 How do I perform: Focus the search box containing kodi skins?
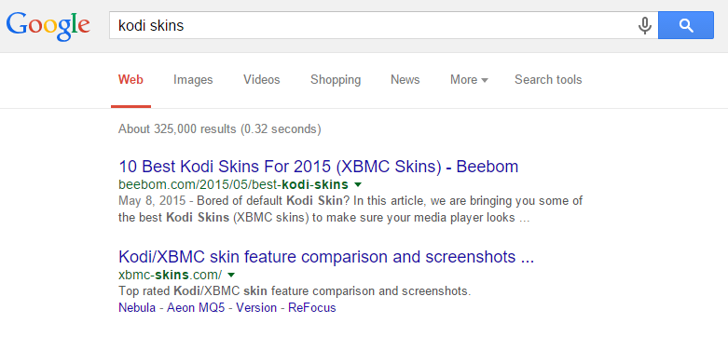383,25
